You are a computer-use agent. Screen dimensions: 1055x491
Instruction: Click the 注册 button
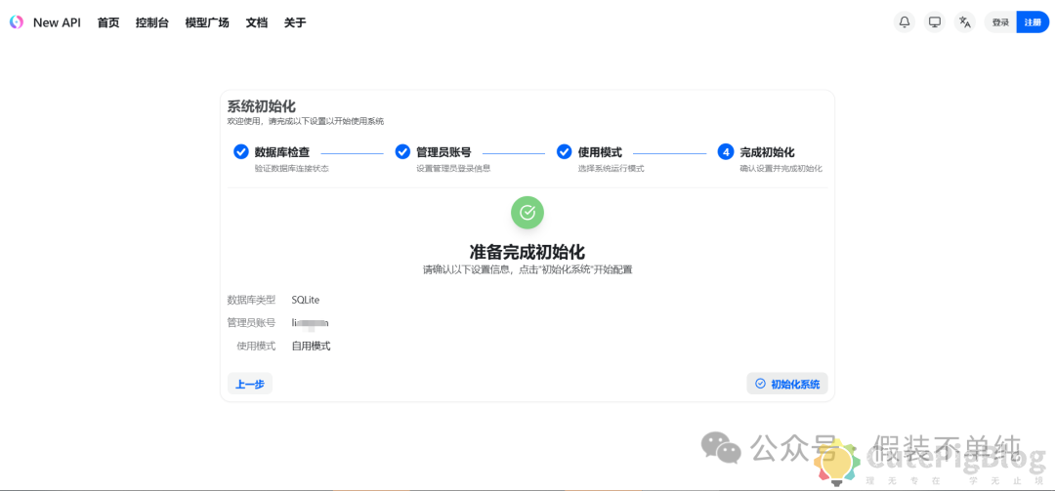pos(1033,22)
